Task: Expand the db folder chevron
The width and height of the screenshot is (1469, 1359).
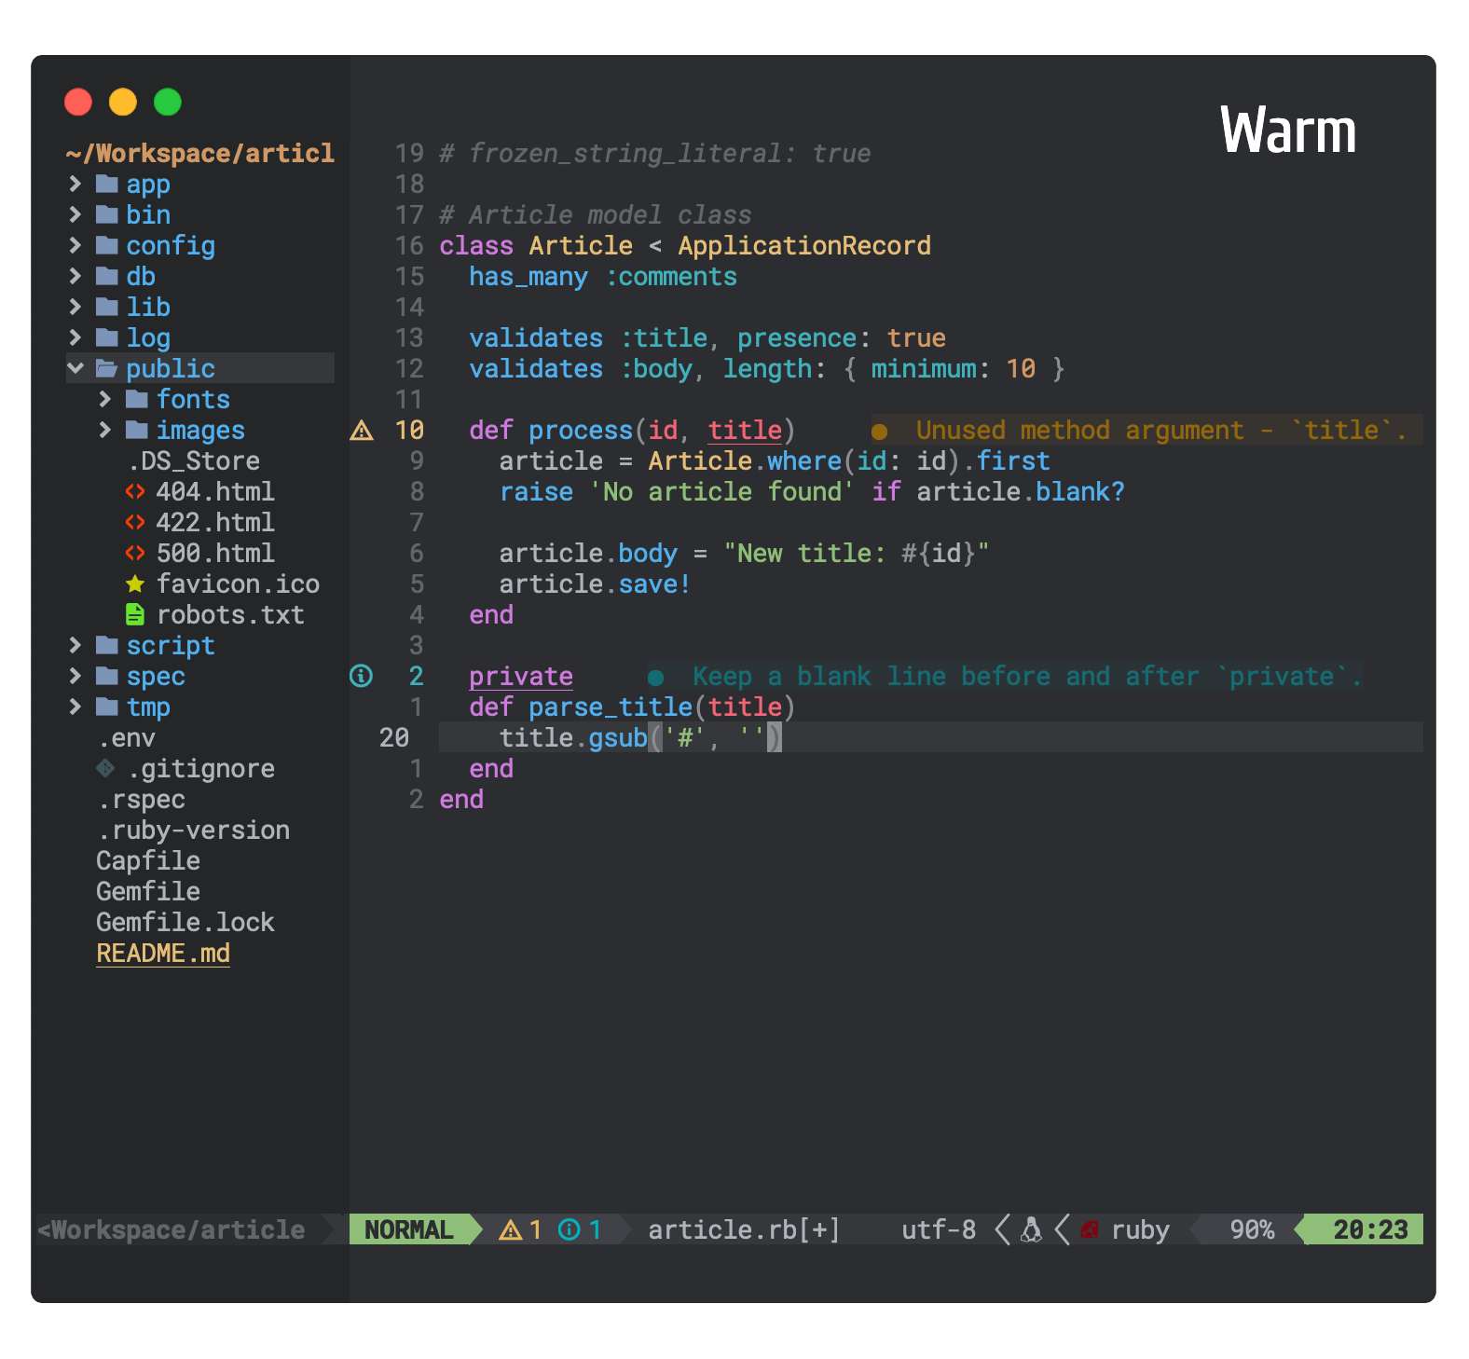Action: pos(76,276)
